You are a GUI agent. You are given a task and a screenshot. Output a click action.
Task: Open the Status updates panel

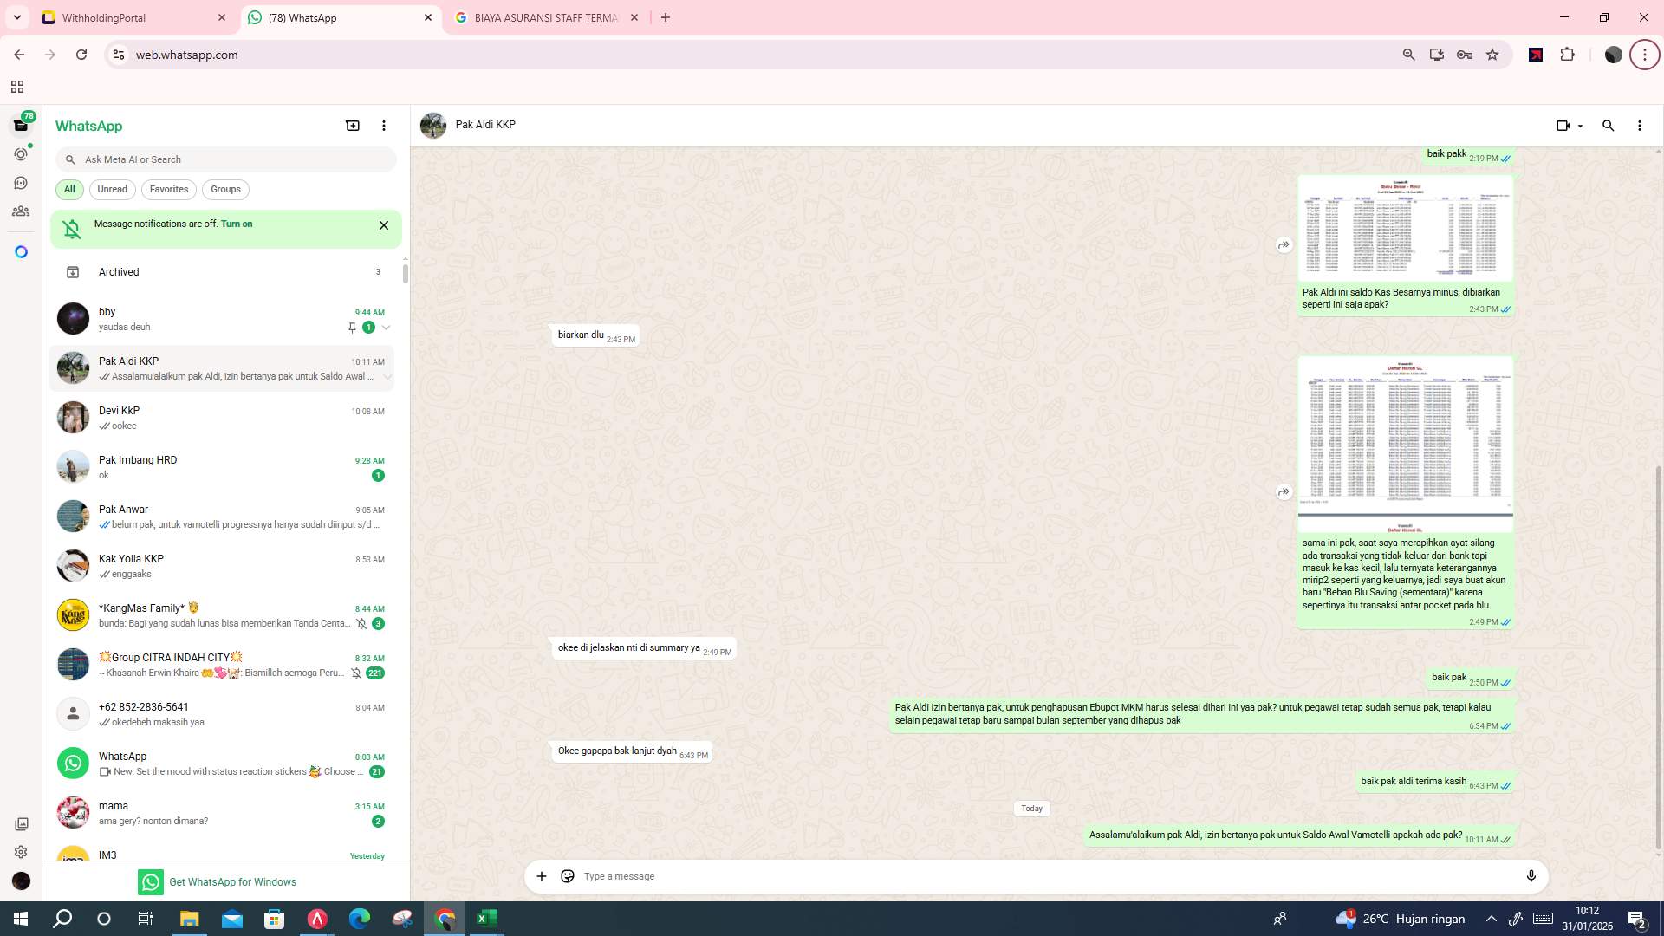[21, 153]
